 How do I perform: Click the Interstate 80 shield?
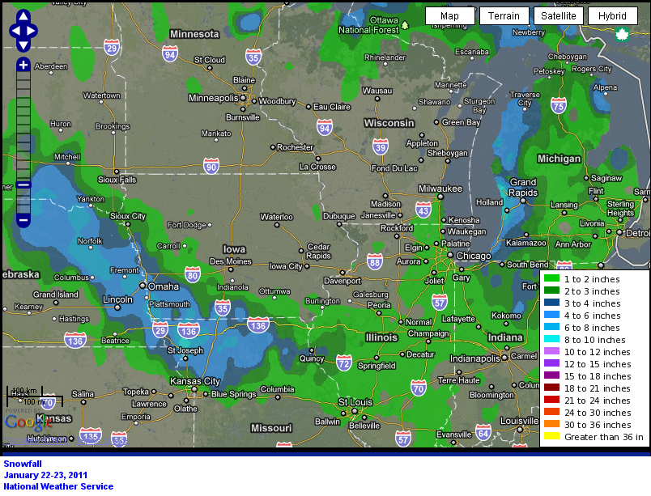[193, 274]
